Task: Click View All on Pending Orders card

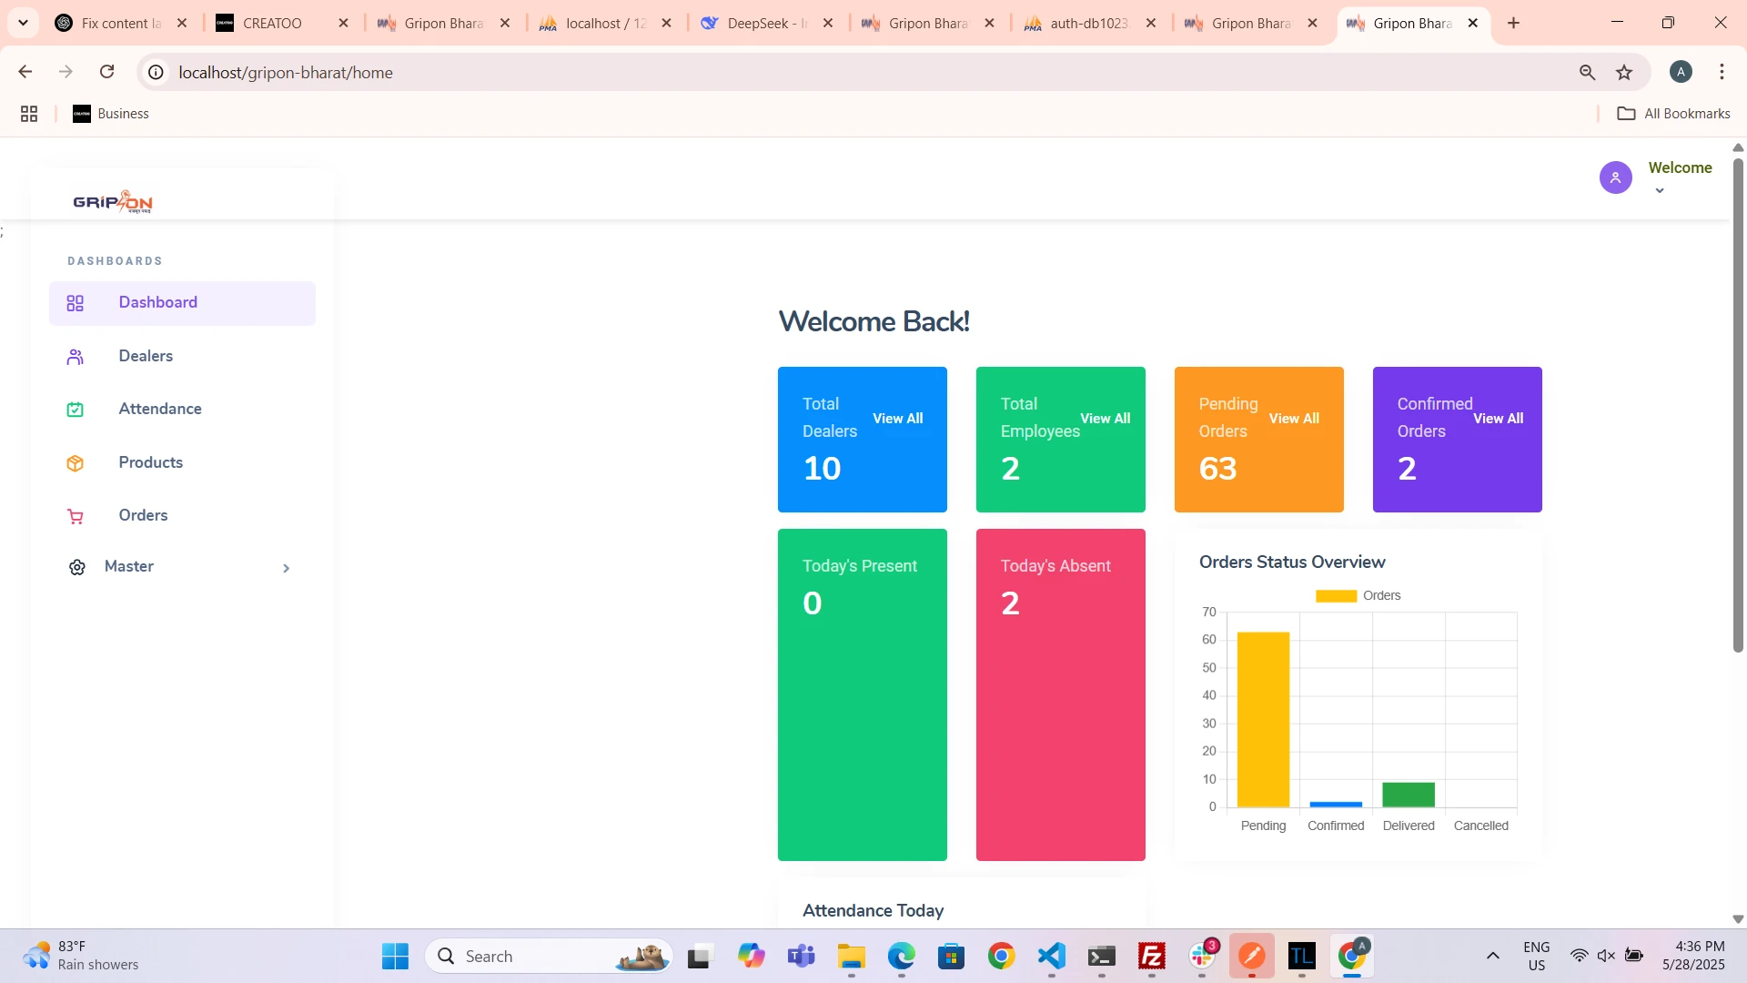Action: (1294, 419)
